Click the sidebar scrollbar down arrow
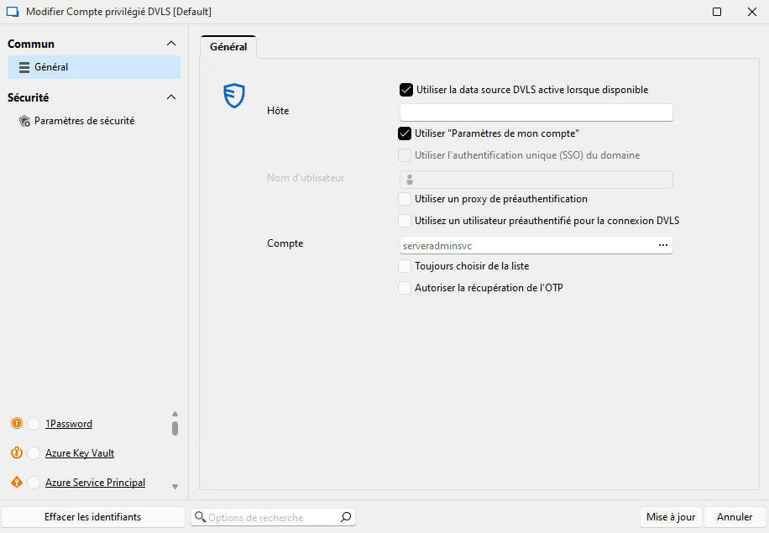This screenshot has height=533, width=769. point(175,487)
